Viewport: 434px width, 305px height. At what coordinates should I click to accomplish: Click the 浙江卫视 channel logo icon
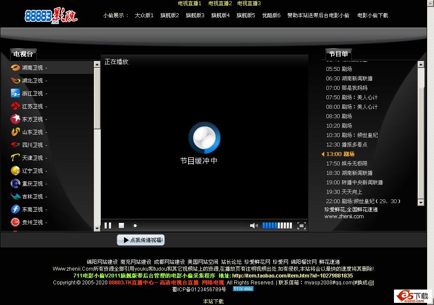click(15, 93)
